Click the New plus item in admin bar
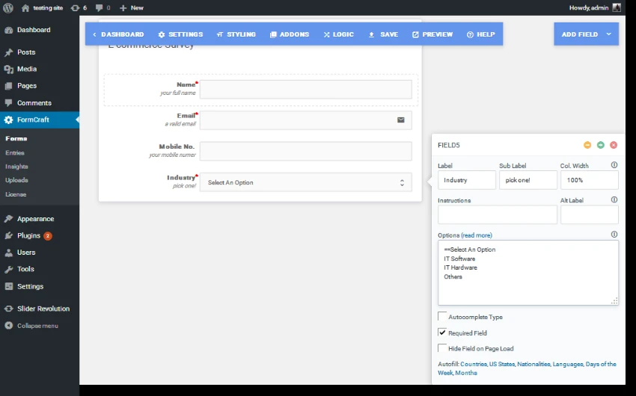 132,7
